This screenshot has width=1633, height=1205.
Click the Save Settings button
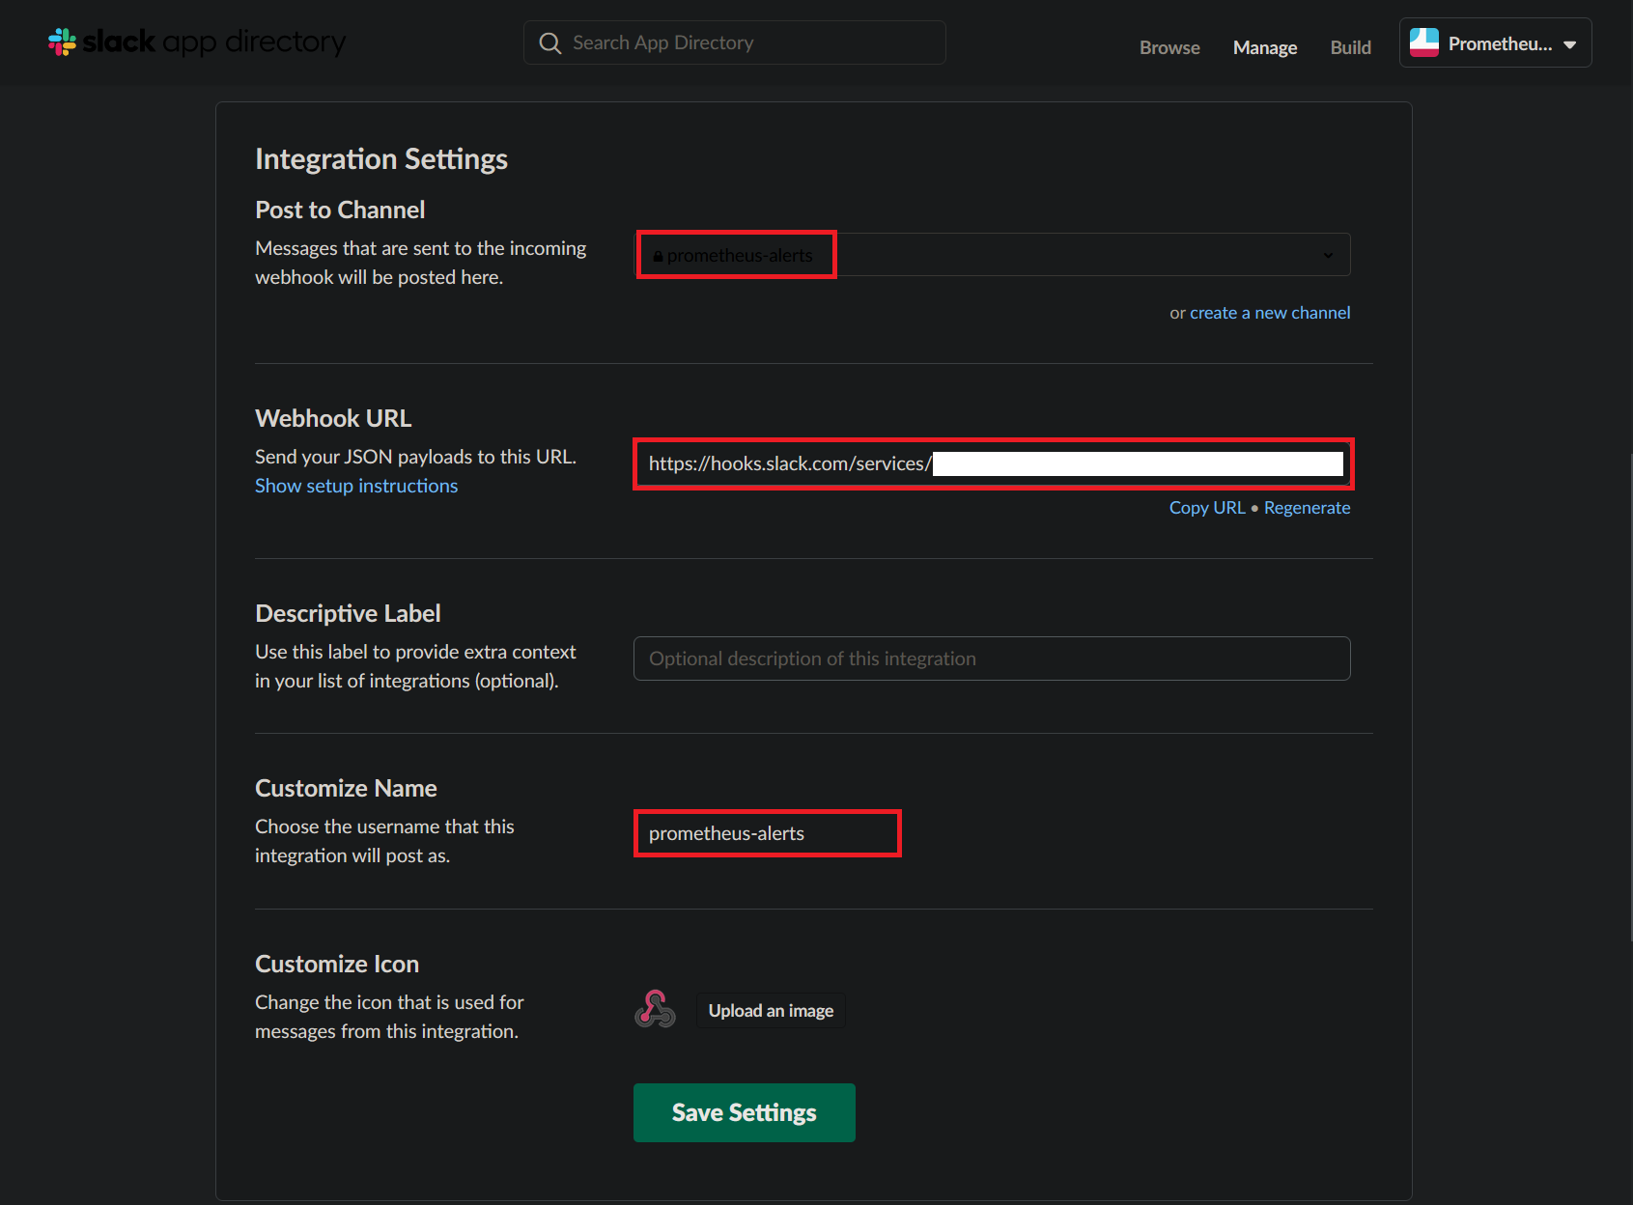[744, 1112]
